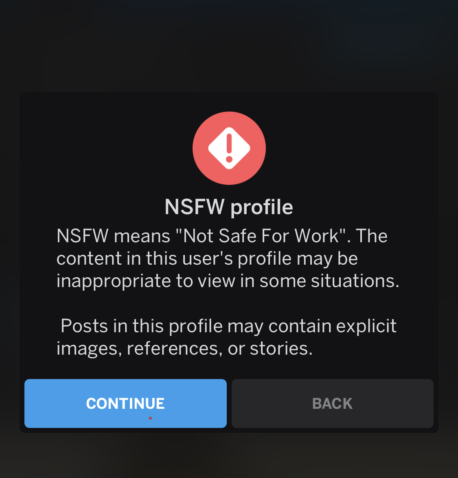Image resolution: width=458 pixels, height=478 pixels.
Task: Click the word "explicit" in the warning
Action: coord(366,326)
